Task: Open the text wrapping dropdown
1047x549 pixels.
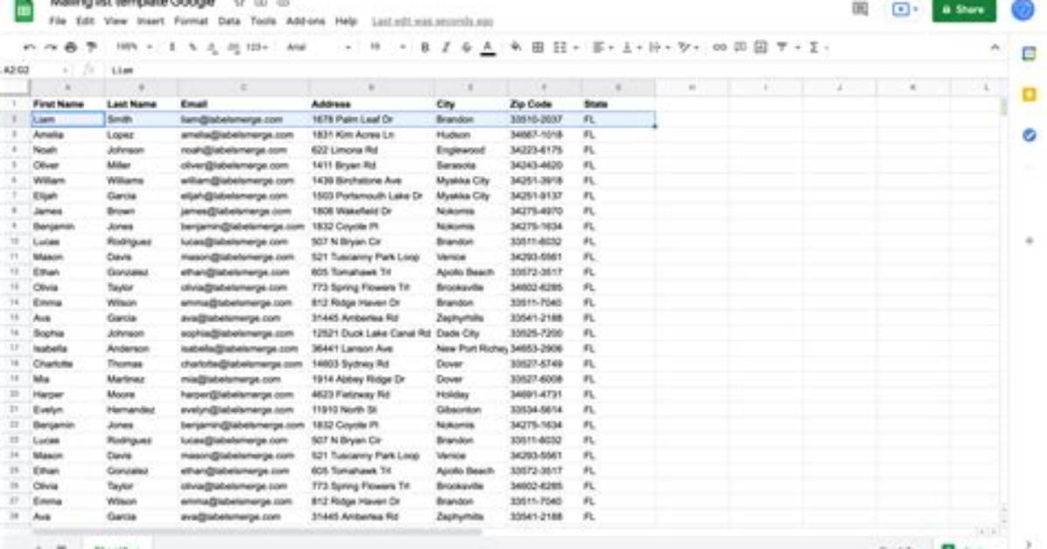Action: pyautogui.click(x=659, y=47)
